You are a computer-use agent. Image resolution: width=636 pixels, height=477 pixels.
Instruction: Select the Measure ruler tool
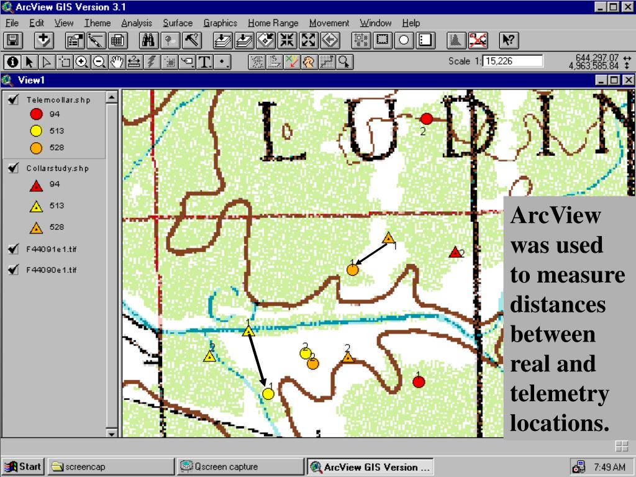click(x=134, y=62)
